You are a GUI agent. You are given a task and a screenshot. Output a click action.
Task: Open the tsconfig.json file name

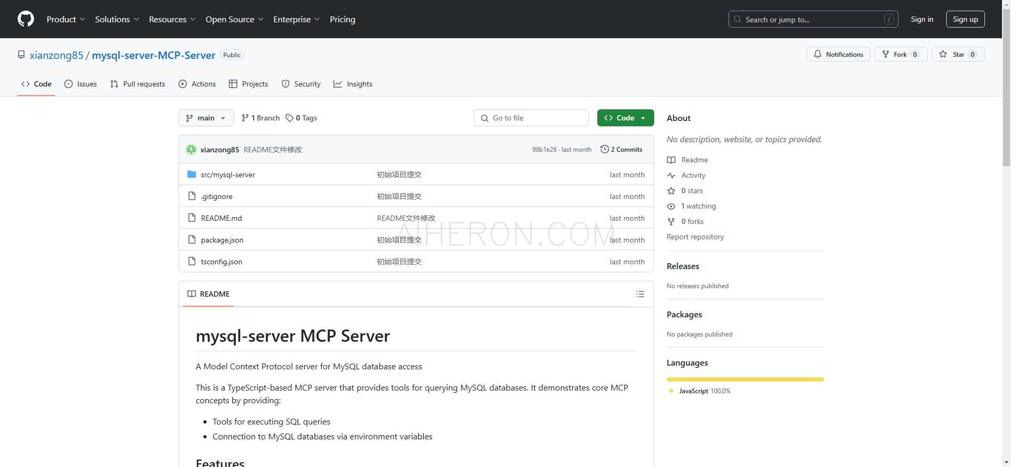point(221,262)
